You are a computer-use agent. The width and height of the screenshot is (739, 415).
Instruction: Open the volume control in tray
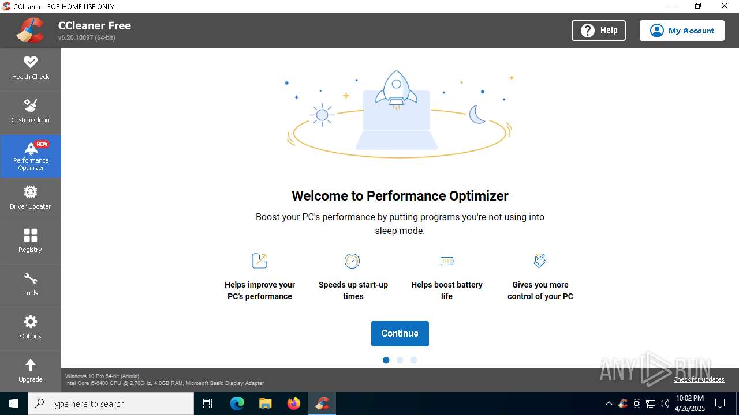coord(665,403)
